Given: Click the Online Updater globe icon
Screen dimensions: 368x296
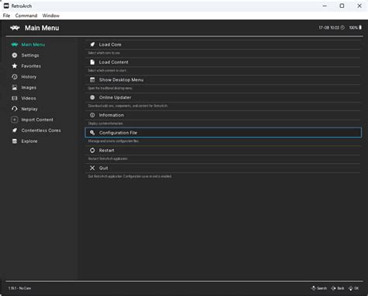Looking at the screenshot, I should [92, 97].
